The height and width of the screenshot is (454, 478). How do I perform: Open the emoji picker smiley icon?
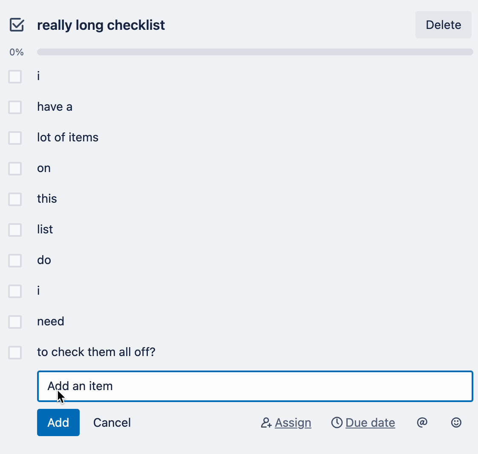coord(456,422)
